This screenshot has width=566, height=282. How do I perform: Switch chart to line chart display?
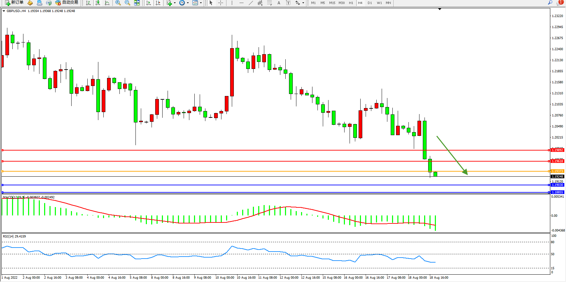point(107,3)
